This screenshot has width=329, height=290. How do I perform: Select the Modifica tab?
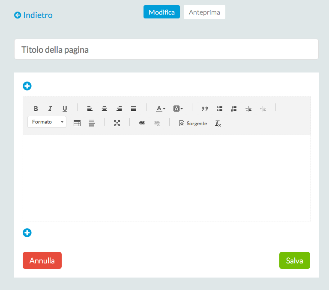click(162, 12)
